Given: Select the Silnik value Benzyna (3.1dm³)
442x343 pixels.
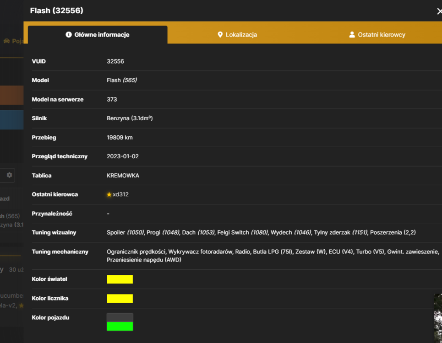Looking at the screenshot, I should (130, 118).
